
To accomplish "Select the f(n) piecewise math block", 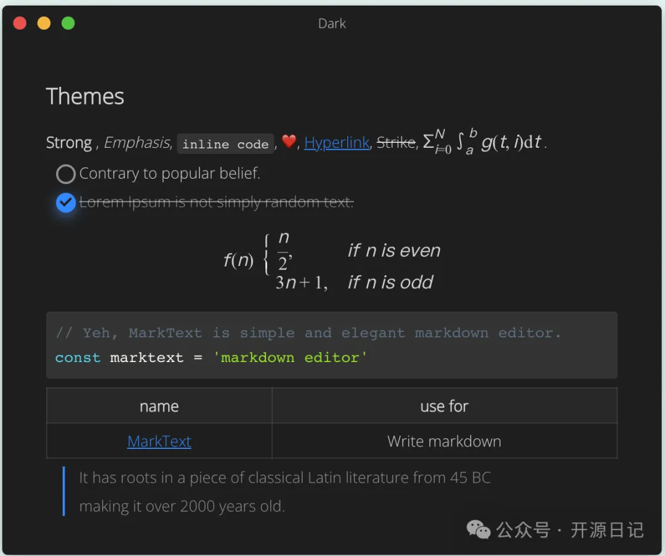I will [331, 260].
